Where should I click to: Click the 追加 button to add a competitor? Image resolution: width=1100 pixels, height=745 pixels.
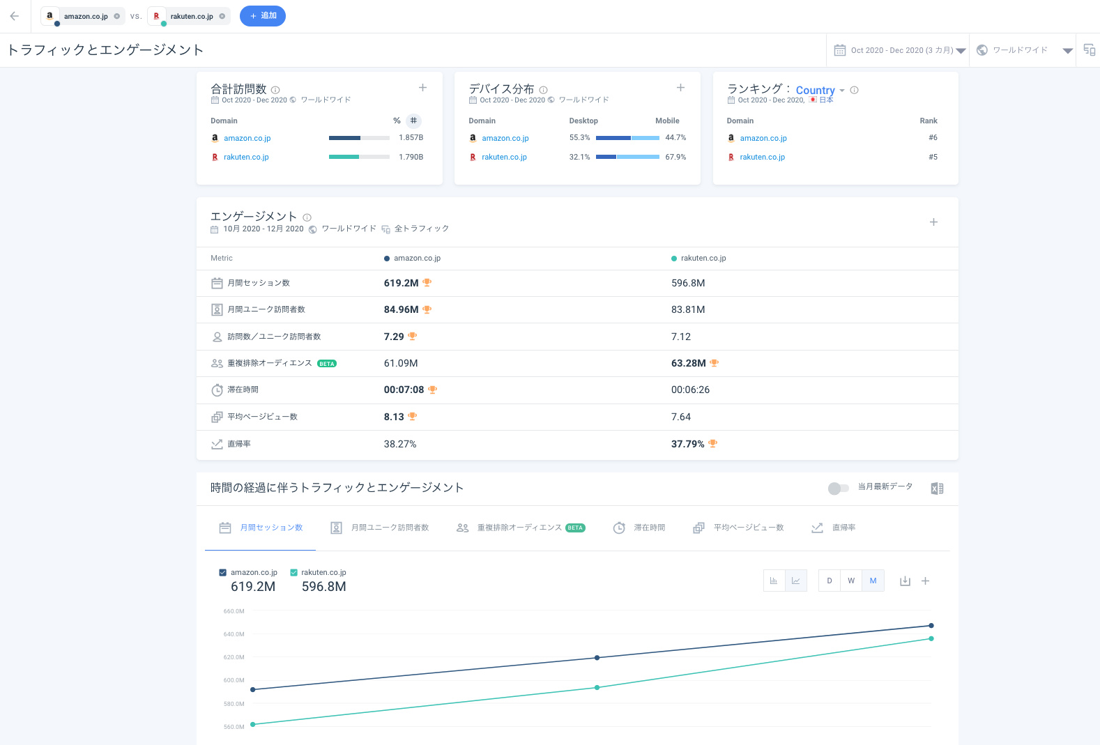coord(263,16)
